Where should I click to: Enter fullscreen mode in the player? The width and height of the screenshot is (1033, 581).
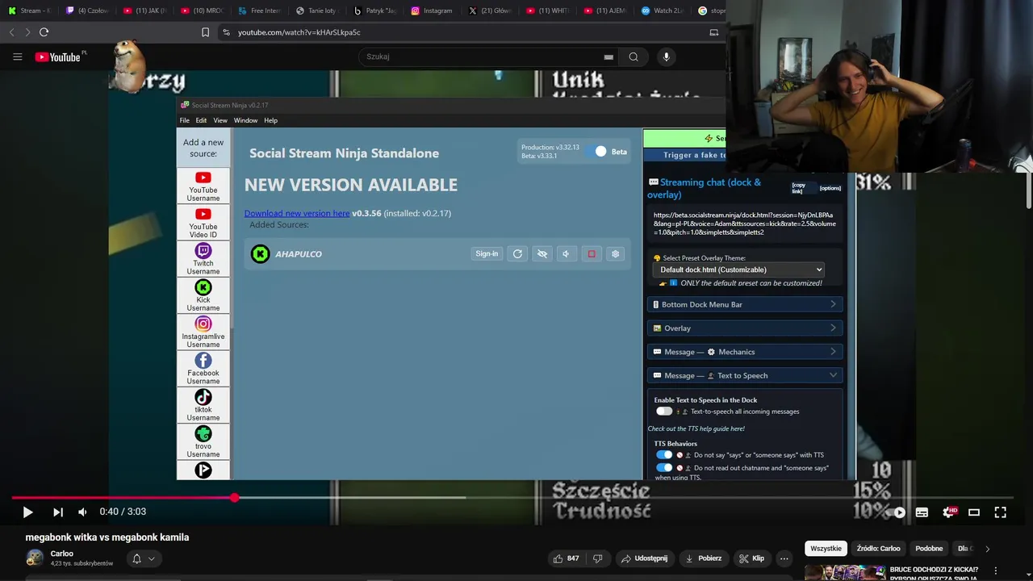pos(1000,512)
